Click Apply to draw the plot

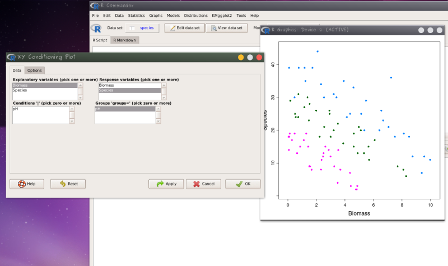tap(166, 184)
